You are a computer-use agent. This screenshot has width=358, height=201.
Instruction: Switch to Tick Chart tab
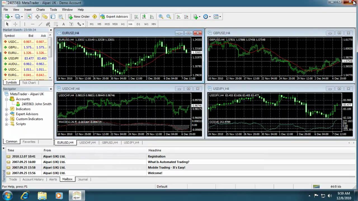pyautogui.click(x=29, y=83)
